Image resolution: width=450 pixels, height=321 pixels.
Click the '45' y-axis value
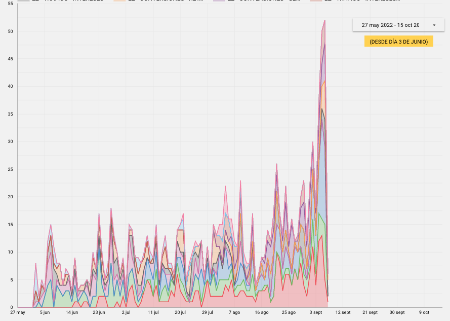tap(10, 59)
